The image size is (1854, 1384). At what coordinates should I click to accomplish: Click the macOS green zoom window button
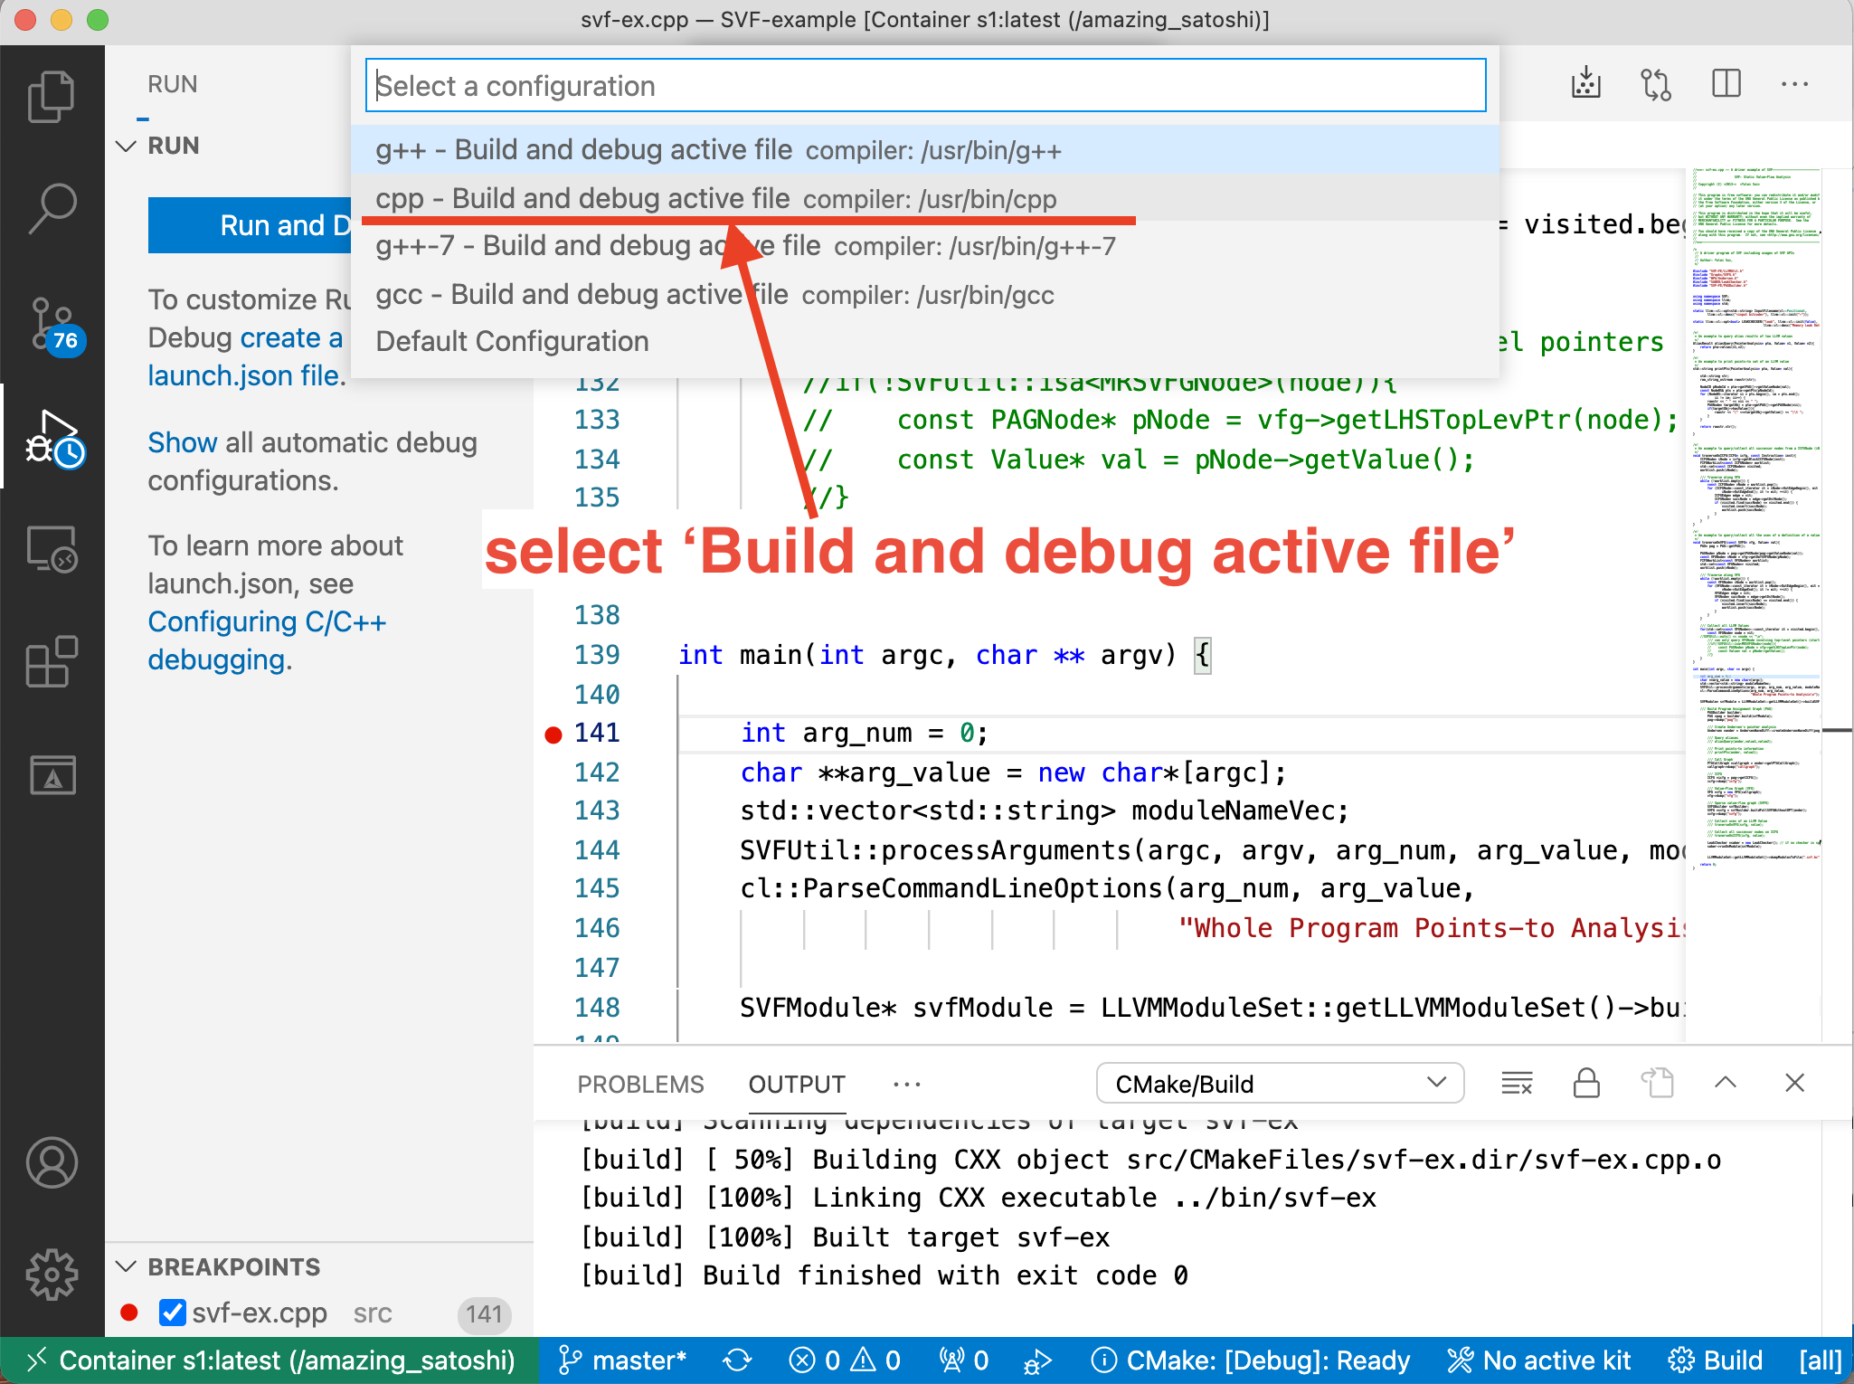(98, 20)
